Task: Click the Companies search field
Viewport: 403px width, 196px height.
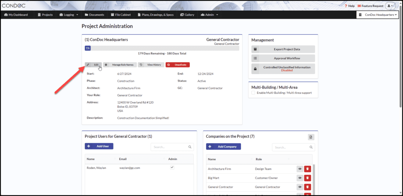Action: pyautogui.click(x=293, y=147)
